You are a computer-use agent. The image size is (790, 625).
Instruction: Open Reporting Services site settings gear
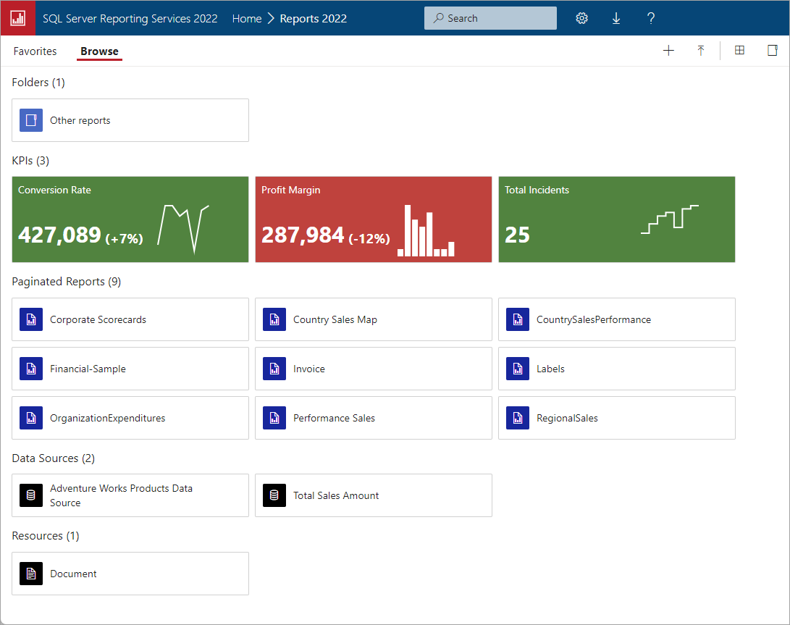(x=581, y=18)
